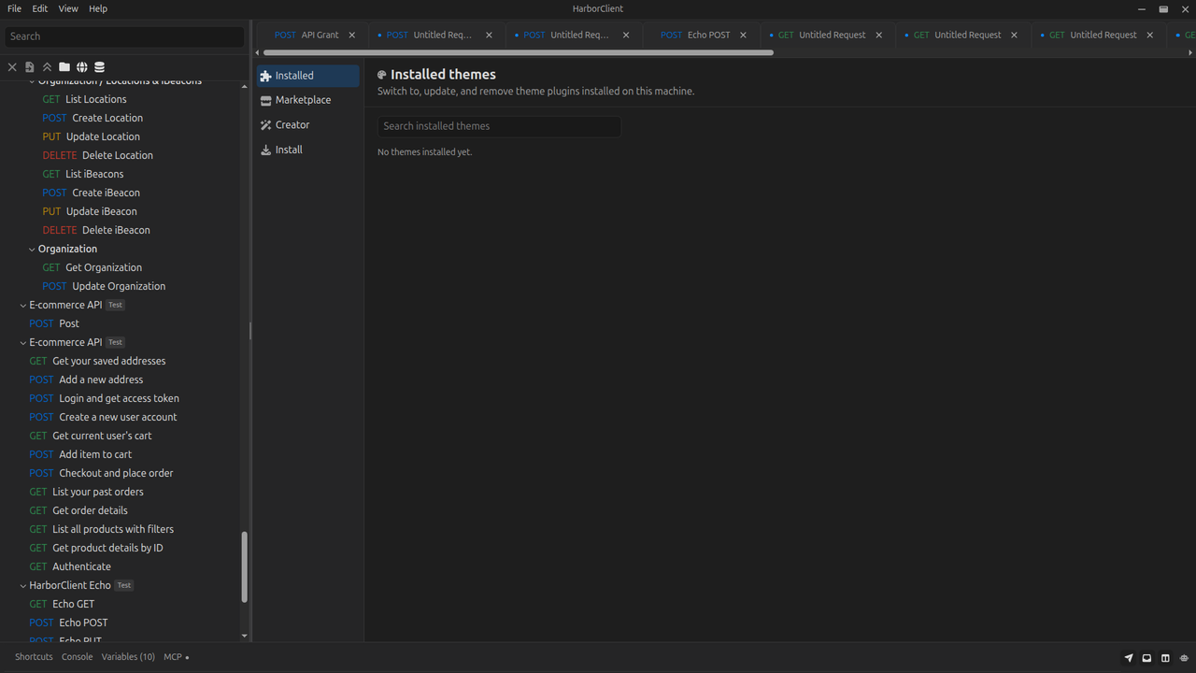
Task: Close the API Grant tab
Action: tap(352, 36)
